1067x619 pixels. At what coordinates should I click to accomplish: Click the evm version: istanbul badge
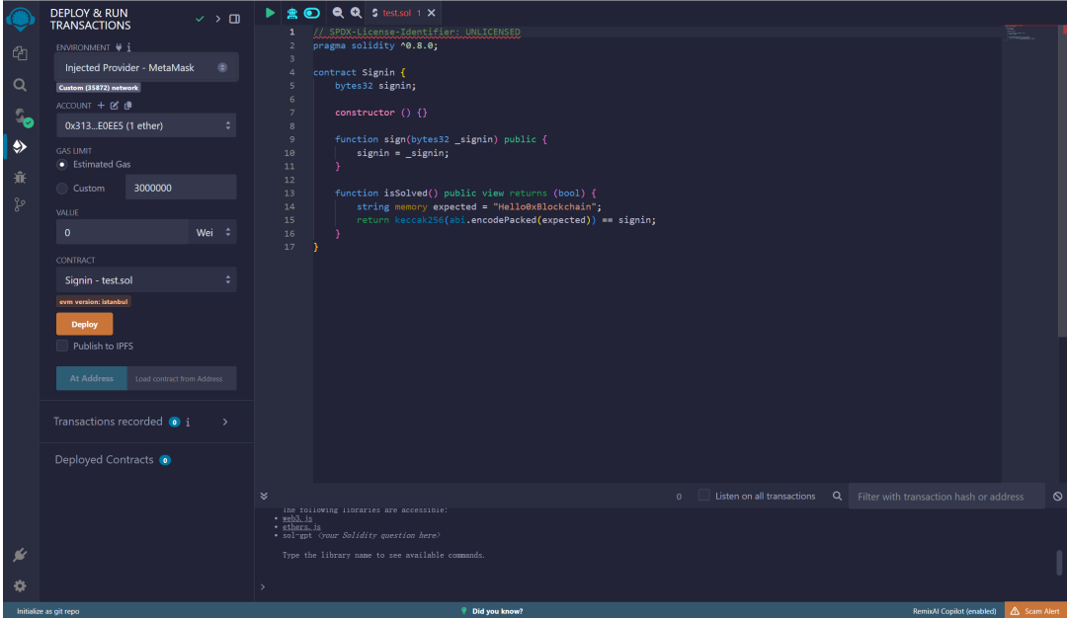93,301
